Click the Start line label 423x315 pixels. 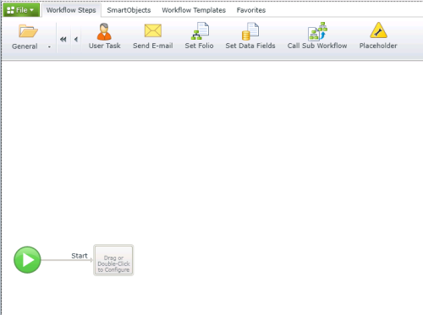[x=80, y=256]
